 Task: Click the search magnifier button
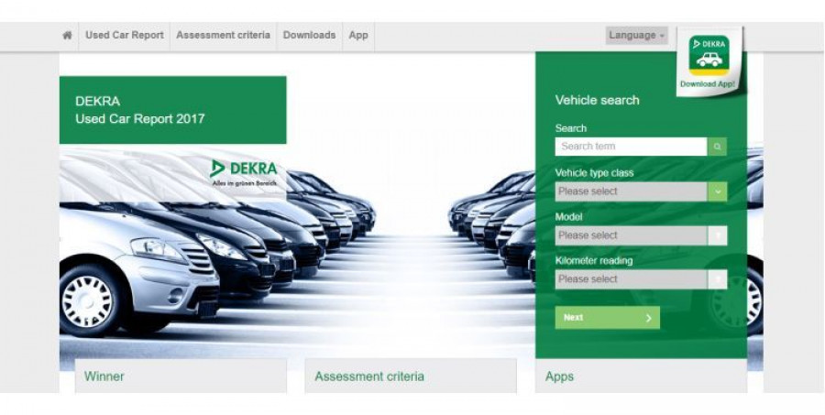pyautogui.click(x=717, y=147)
